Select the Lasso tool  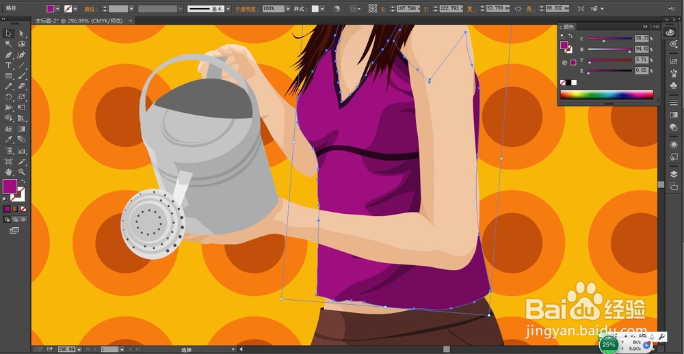[21, 44]
